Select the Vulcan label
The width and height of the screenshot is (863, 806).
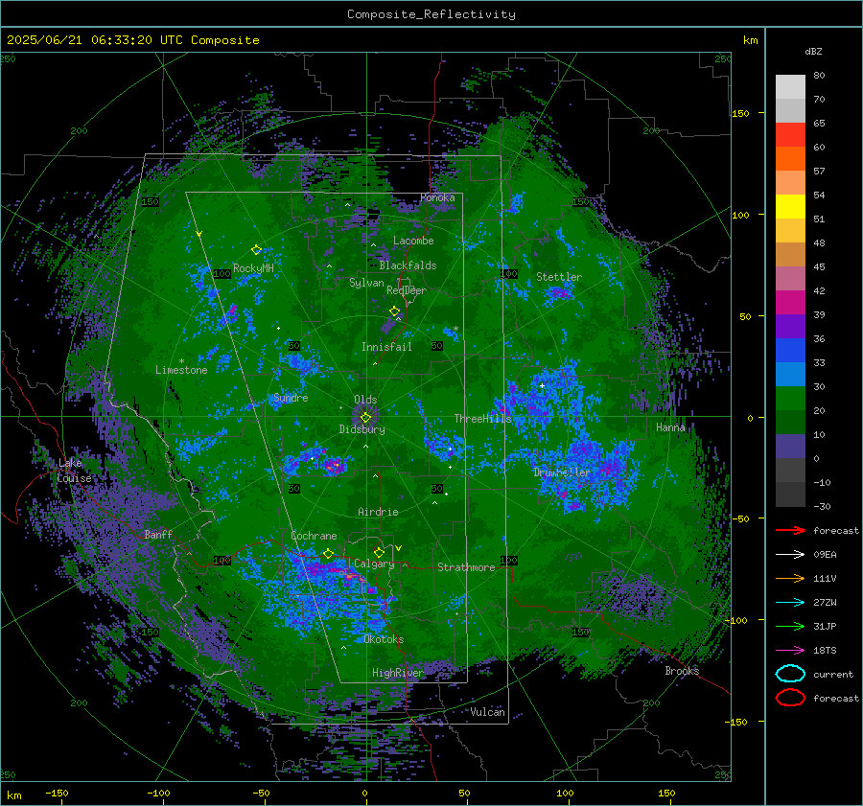[x=487, y=712]
